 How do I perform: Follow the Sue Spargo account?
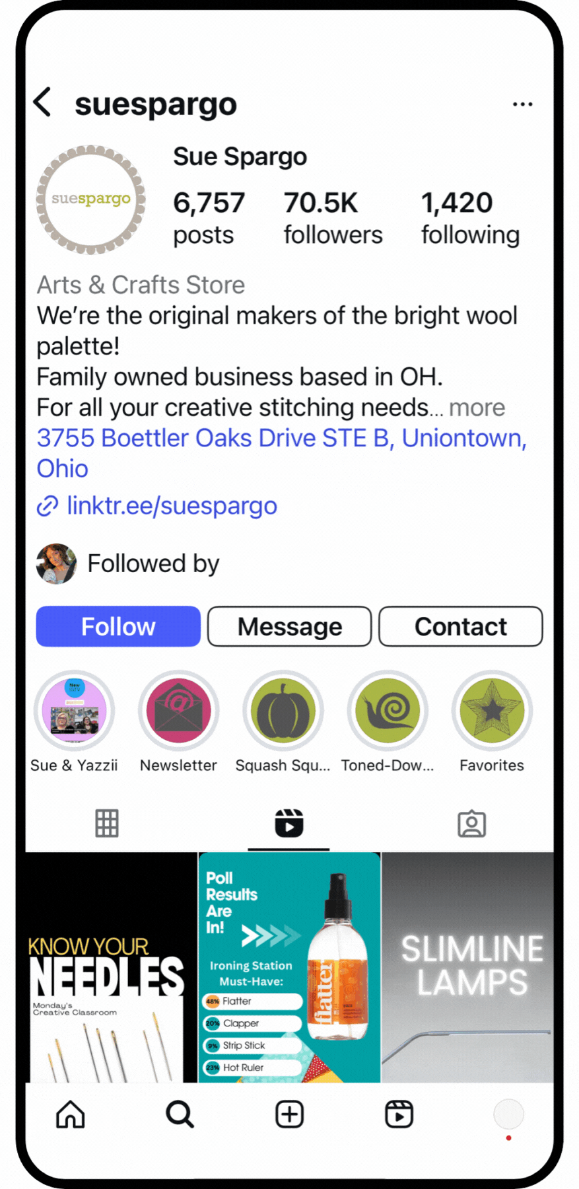coord(118,626)
